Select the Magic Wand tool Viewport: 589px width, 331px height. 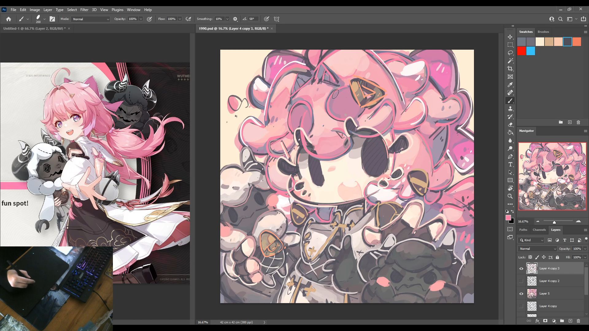[x=510, y=61]
